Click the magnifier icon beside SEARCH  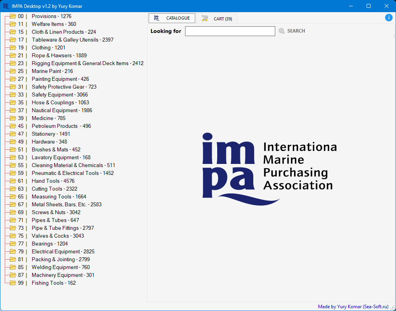(282, 31)
